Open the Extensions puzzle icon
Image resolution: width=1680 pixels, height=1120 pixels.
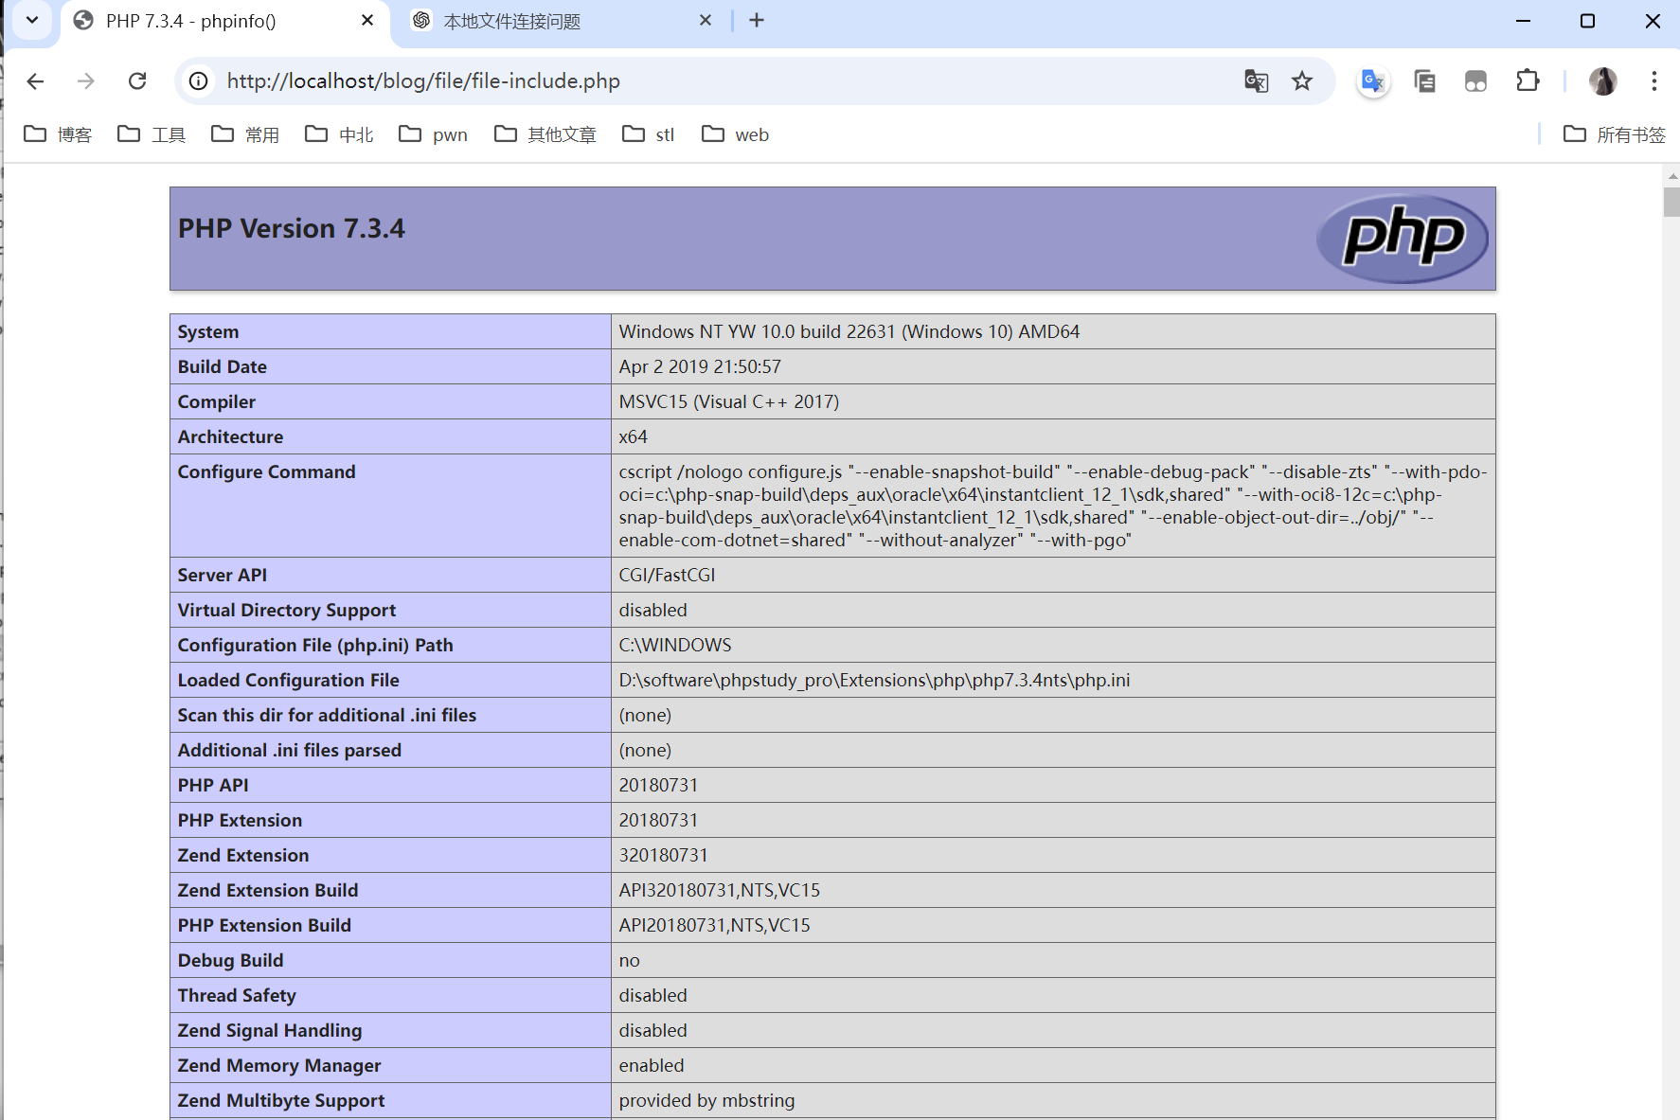point(1528,81)
